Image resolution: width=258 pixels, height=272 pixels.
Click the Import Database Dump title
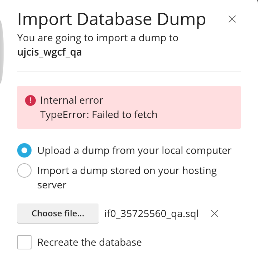pyautogui.click(x=111, y=19)
